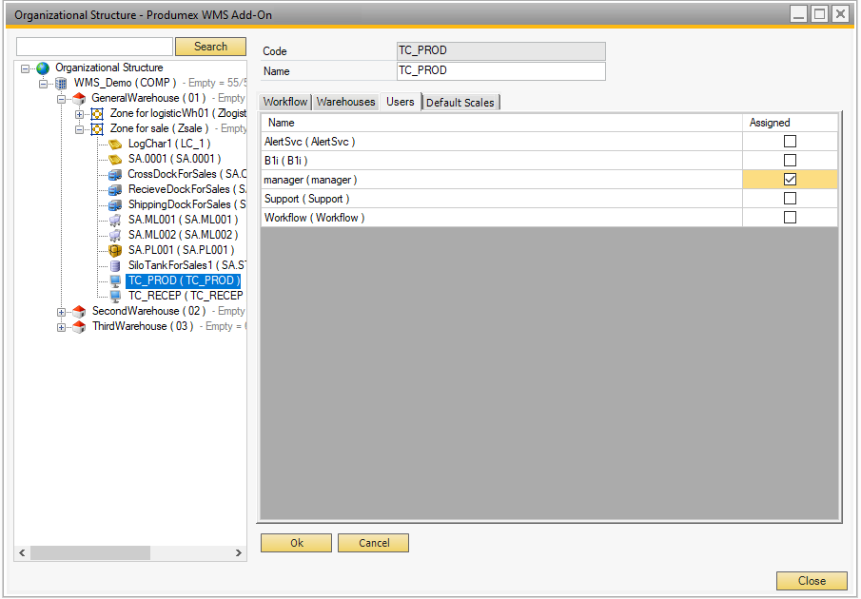The height and width of the screenshot is (599, 861).
Task: Uncheck the Assigned checkbox for manager
Action: pyautogui.click(x=790, y=179)
